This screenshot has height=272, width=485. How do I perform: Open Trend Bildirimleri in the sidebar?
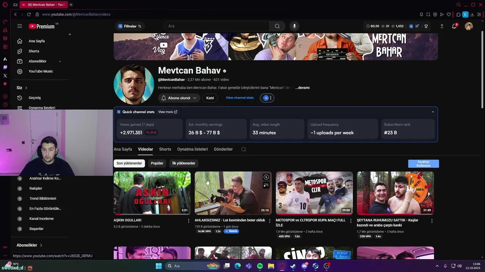pyautogui.click(x=42, y=198)
